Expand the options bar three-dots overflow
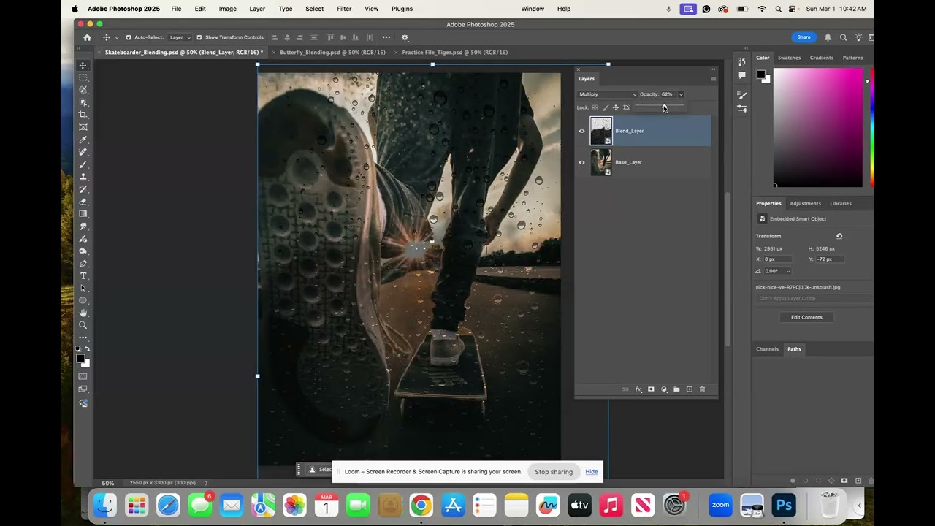Image resolution: width=935 pixels, height=526 pixels. [x=386, y=37]
